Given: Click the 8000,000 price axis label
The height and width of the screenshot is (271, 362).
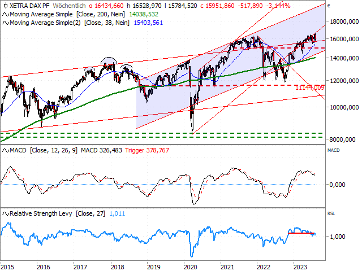Looking at the screenshot, I should (343, 139).
